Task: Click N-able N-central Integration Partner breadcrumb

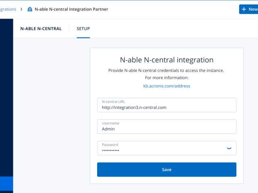Action: [x=71, y=9]
